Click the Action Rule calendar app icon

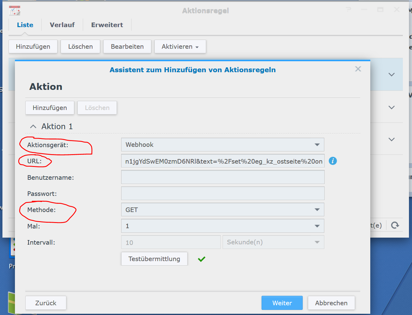coord(15,10)
